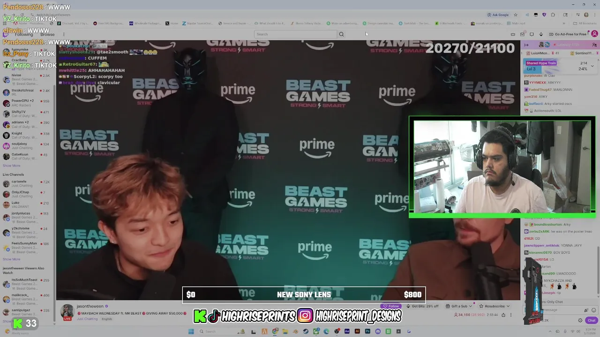Open jasontheween channel name link
The height and width of the screenshot is (337, 600).
90,307
